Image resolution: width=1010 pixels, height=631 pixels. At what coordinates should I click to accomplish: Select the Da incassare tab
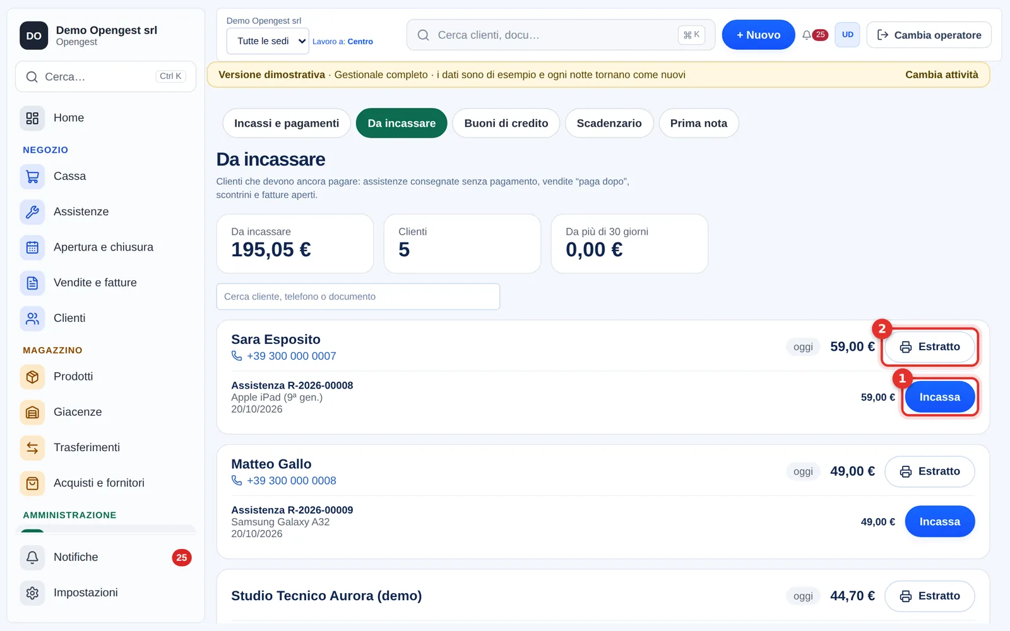(x=401, y=123)
